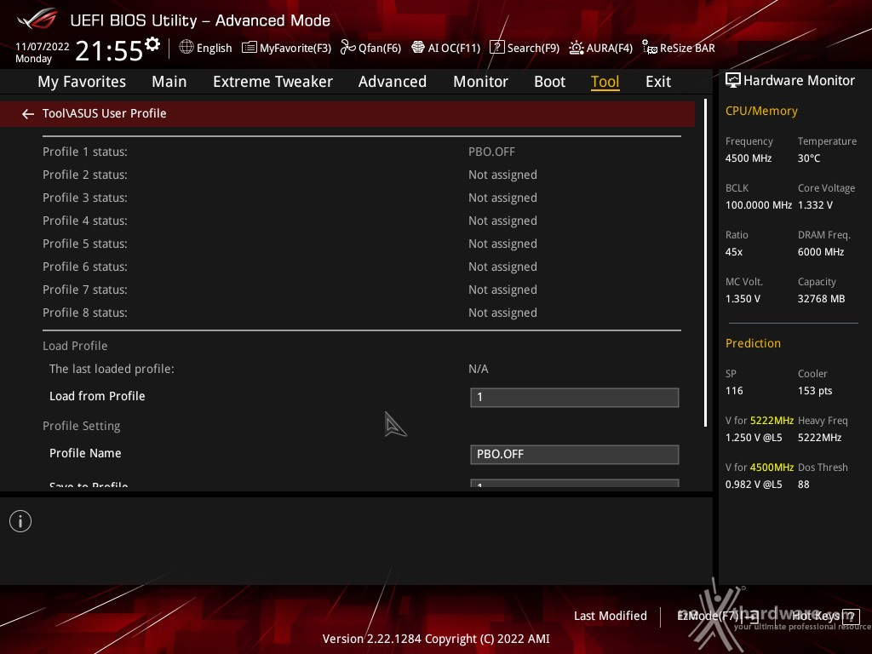Click the Tool\ASUS User Profile breadcrumb
Image resolution: width=872 pixels, height=654 pixels.
click(x=105, y=113)
